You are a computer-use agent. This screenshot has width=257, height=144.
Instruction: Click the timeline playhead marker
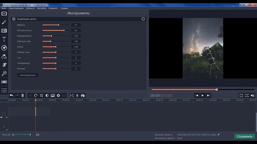tap(36, 100)
